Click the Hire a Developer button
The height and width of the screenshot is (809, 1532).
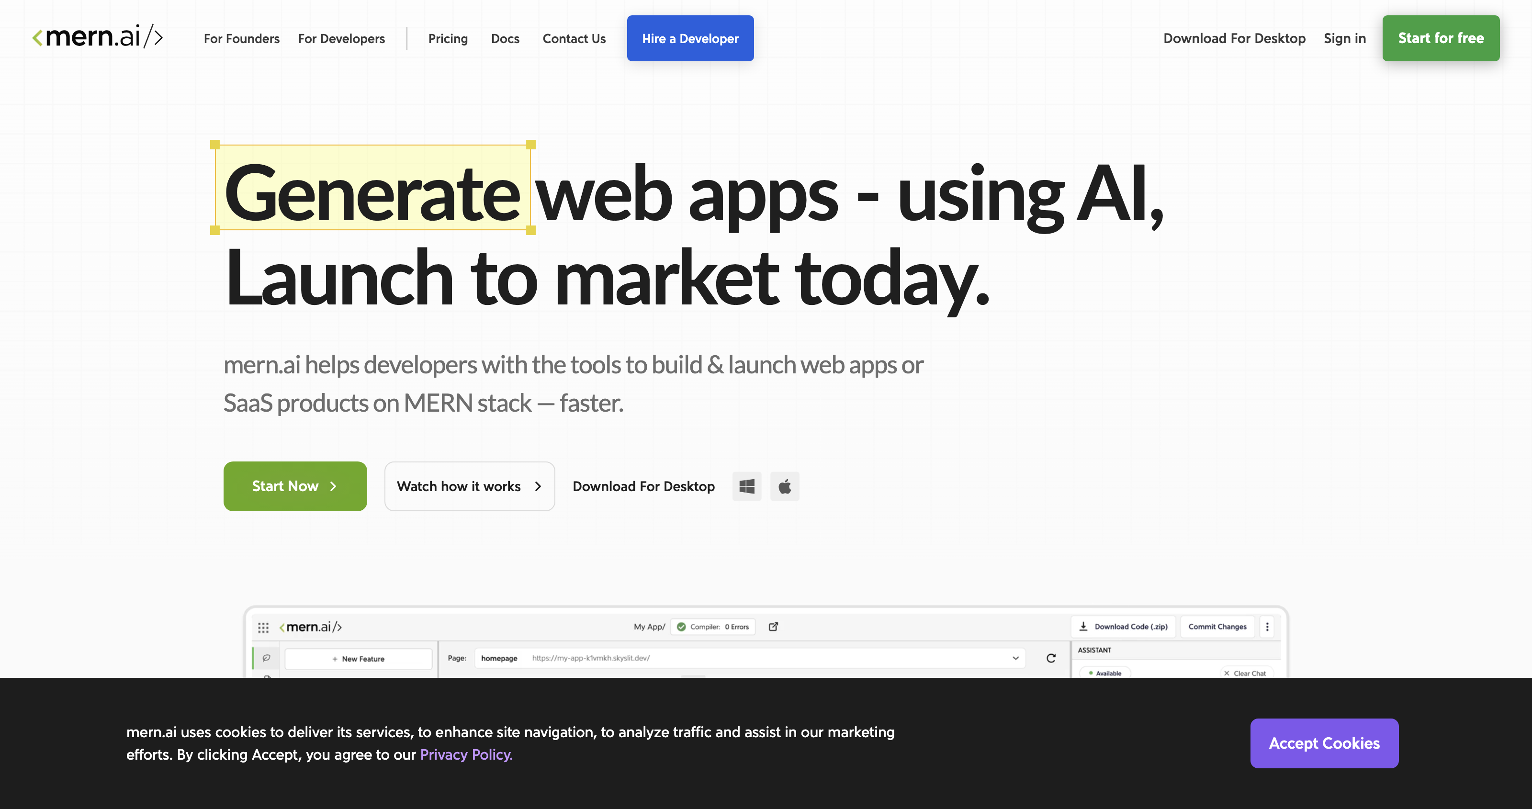pos(690,38)
